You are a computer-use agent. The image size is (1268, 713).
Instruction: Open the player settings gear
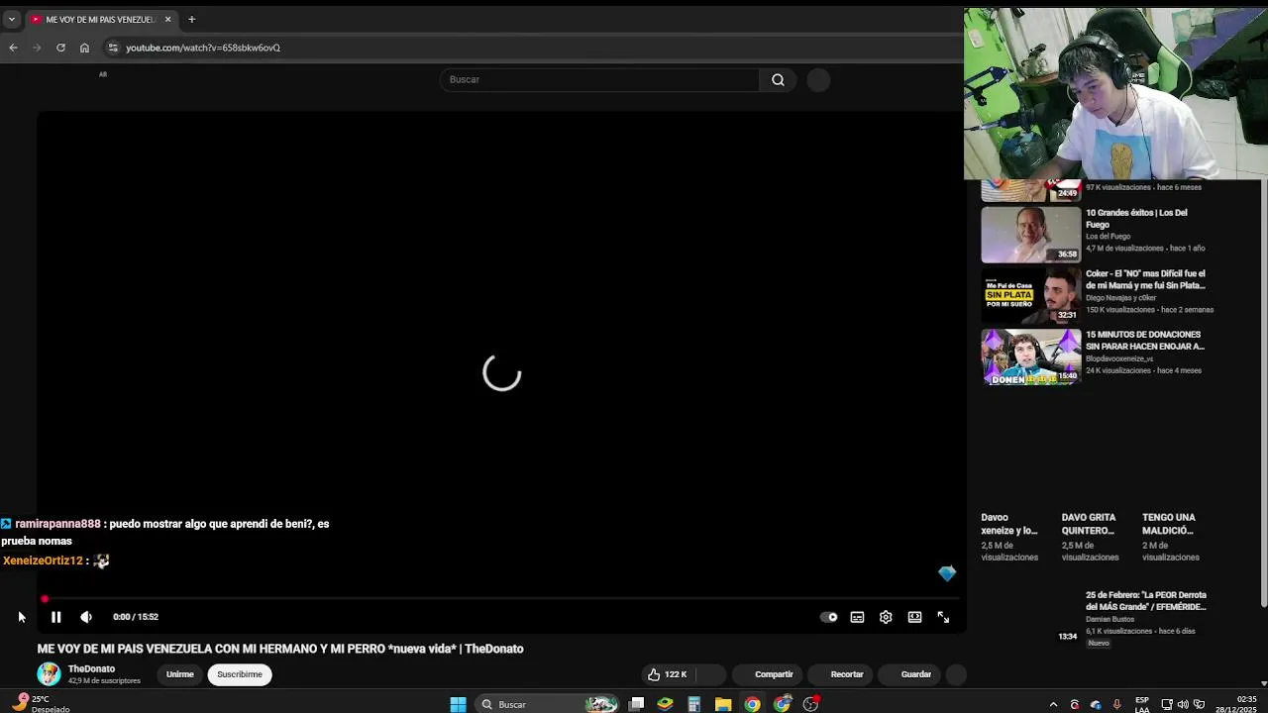click(x=886, y=617)
